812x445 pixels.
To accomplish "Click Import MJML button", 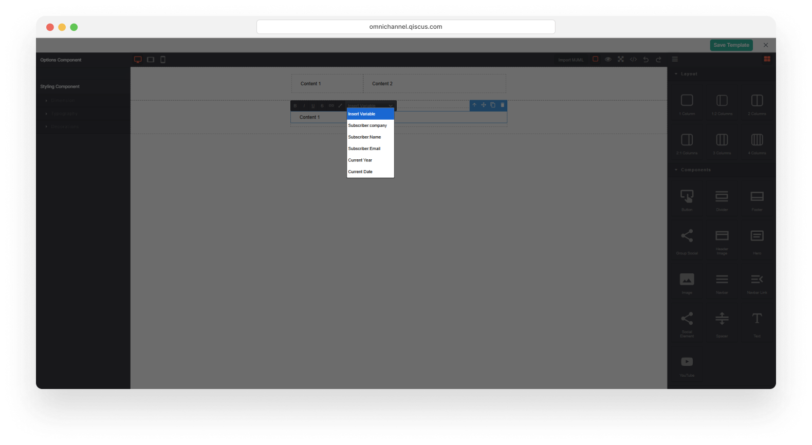I will click(x=571, y=60).
